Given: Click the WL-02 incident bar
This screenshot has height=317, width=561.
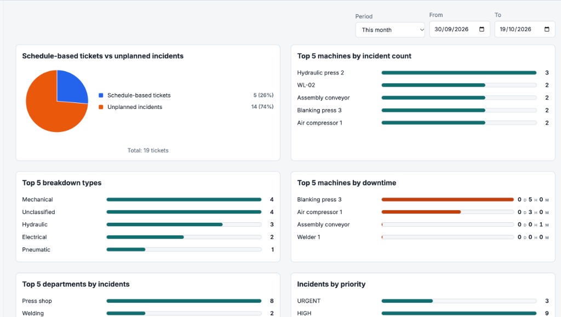Looking at the screenshot, I should [433, 85].
